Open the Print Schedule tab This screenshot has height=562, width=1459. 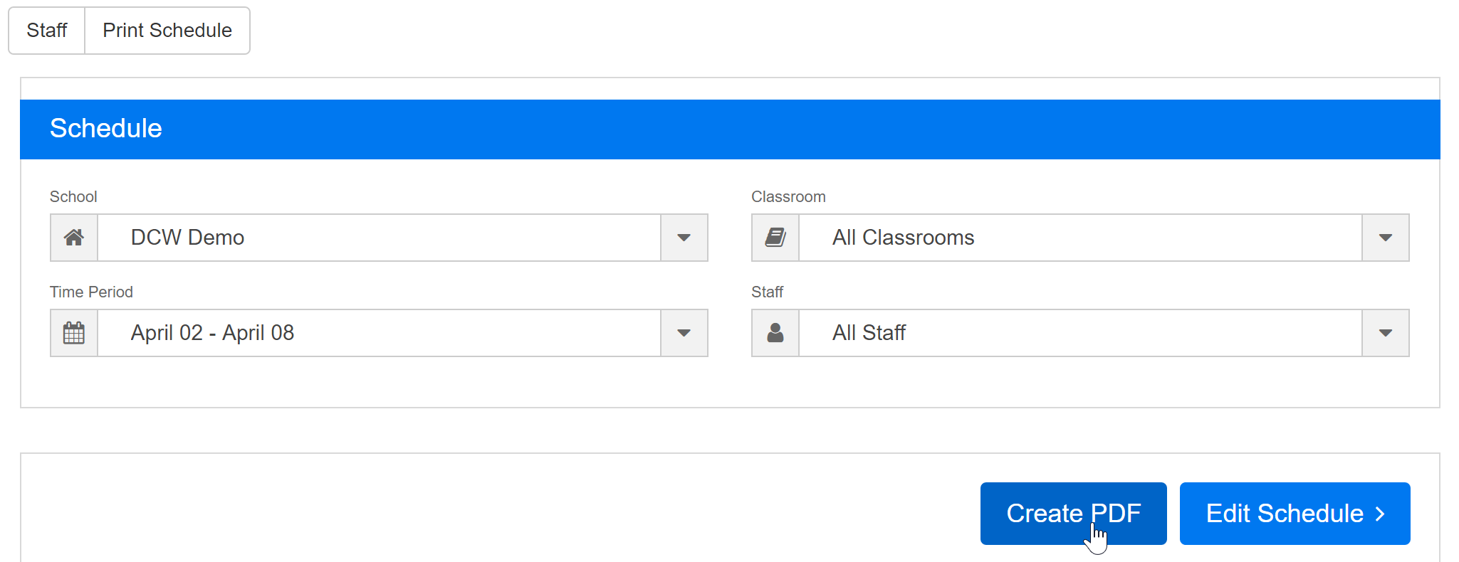point(167,31)
